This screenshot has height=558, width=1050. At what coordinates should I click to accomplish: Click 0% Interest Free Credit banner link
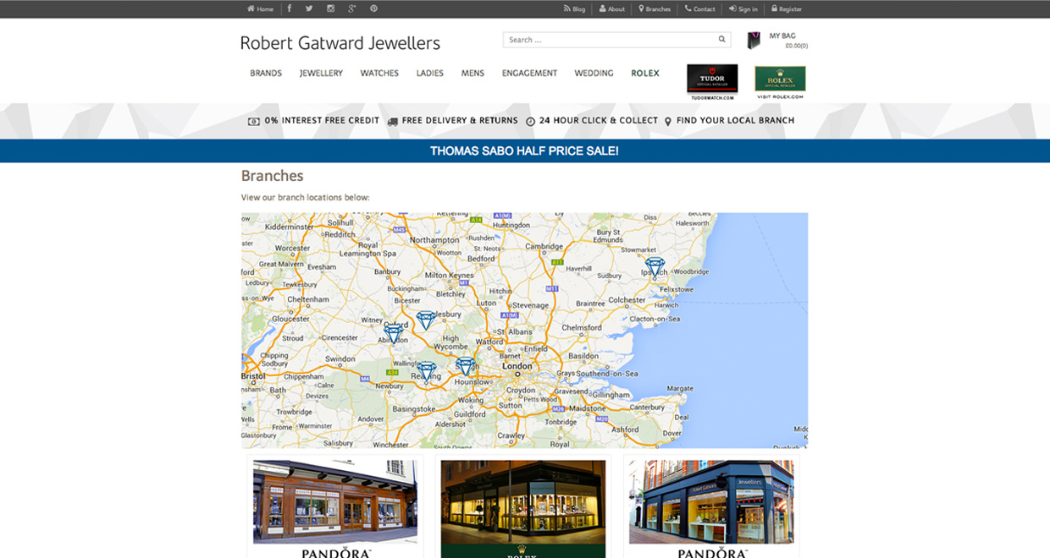(313, 121)
